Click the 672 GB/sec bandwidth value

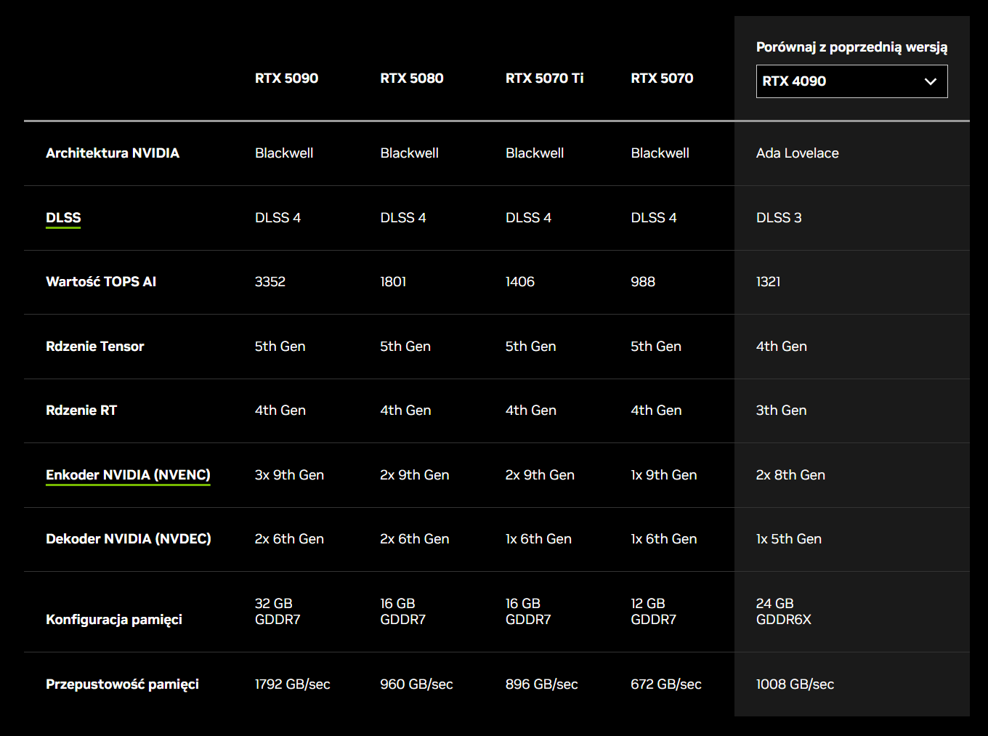point(666,684)
